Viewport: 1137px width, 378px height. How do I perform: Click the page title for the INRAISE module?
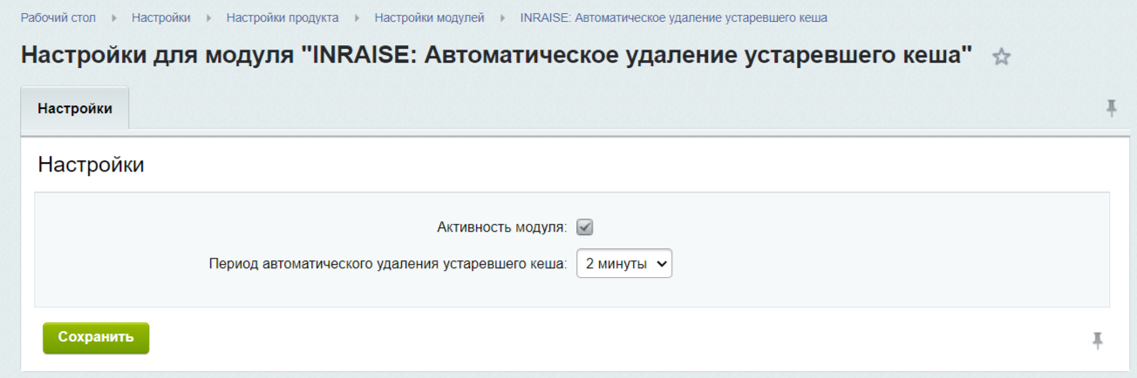pos(496,55)
